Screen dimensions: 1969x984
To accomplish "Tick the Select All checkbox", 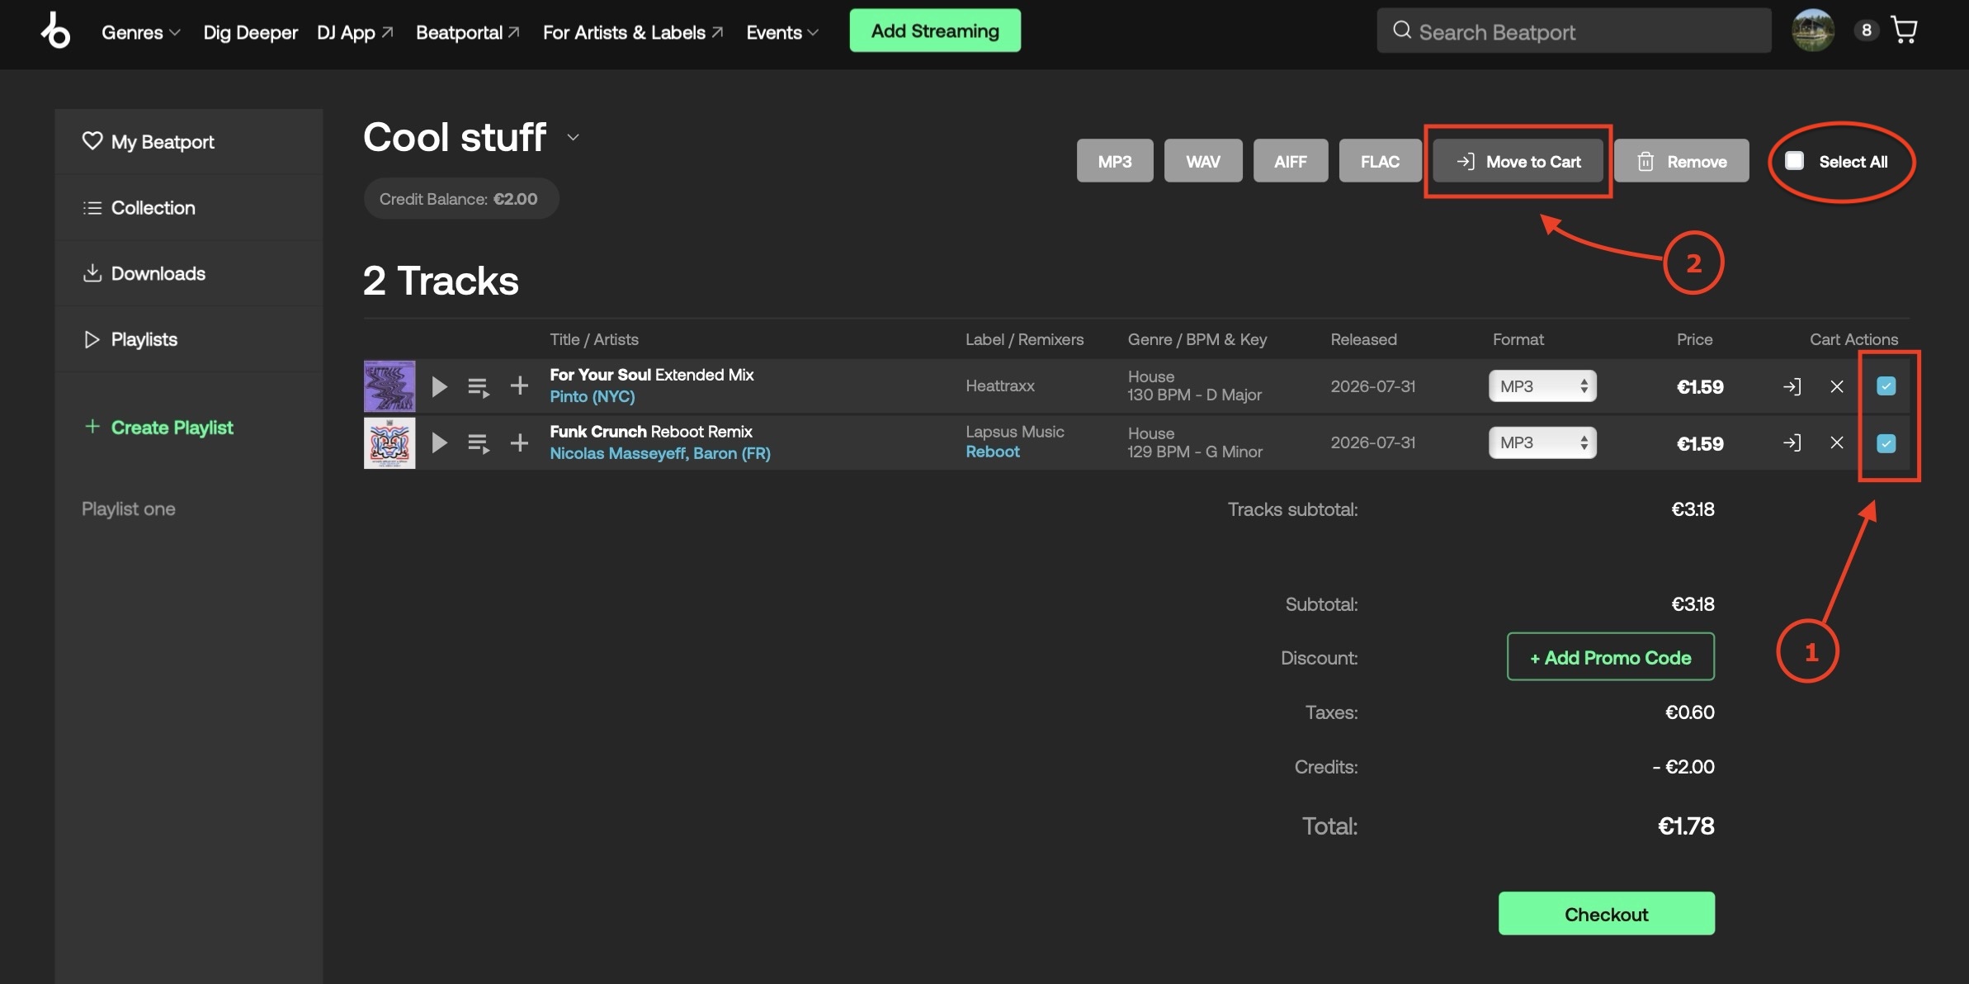I will coord(1795,161).
